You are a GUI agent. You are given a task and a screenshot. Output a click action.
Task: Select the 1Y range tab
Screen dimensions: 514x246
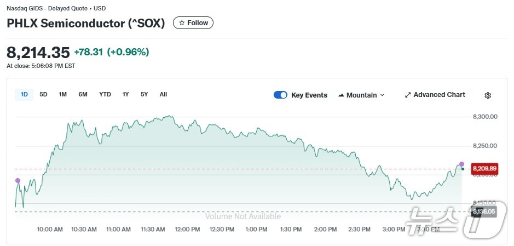pyautogui.click(x=126, y=94)
